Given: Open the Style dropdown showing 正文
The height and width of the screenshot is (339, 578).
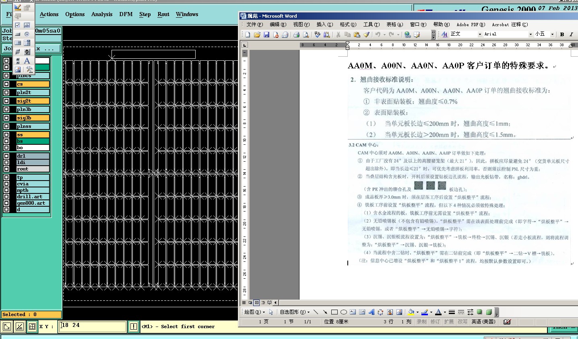Looking at the screenshot, I should pos(480,35).
